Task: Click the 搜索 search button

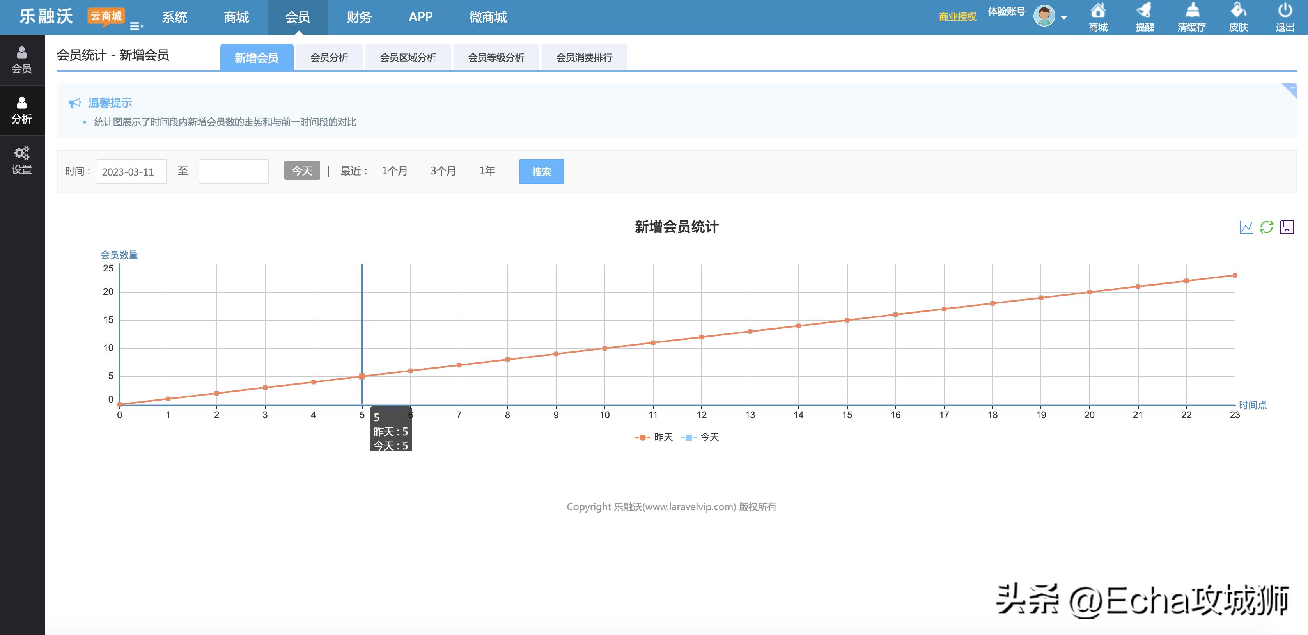Action: click(x=541, y=171)
